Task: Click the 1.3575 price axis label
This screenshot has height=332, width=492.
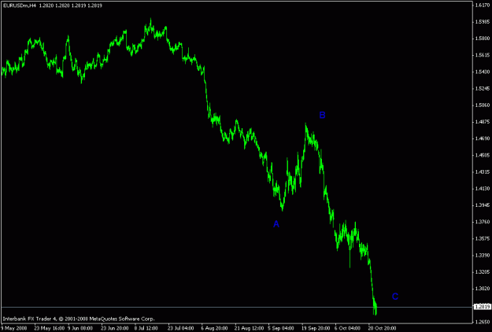Action: pos(483,238)
